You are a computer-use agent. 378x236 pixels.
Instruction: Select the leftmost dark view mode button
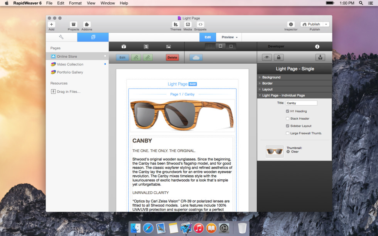coord(210,46)
